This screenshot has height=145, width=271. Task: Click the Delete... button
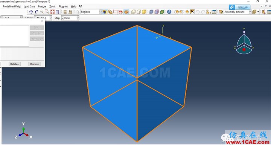pyautogui.click(x=15, y=64)
